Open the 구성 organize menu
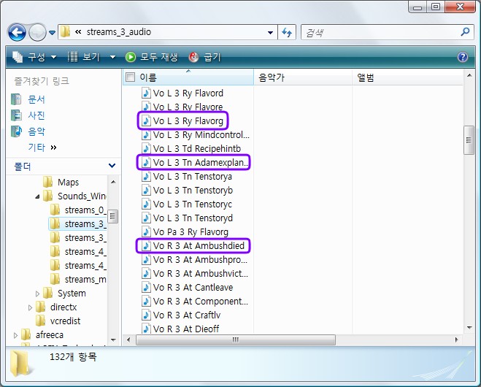 (x=34, y=57)
